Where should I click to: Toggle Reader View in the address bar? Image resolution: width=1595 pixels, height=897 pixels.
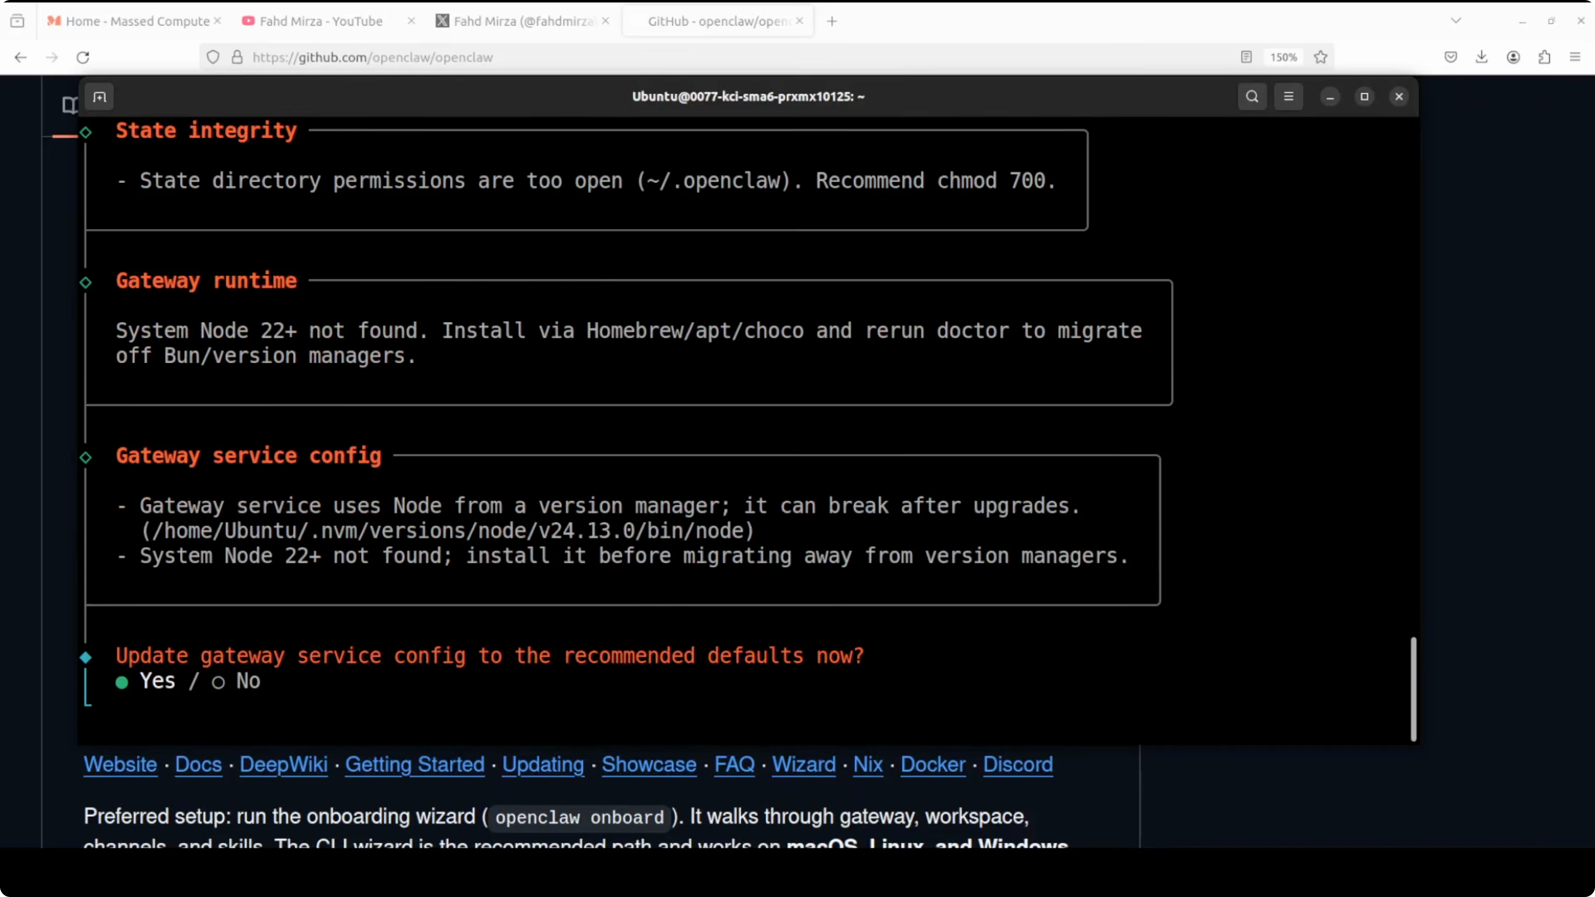[1246, 57]
